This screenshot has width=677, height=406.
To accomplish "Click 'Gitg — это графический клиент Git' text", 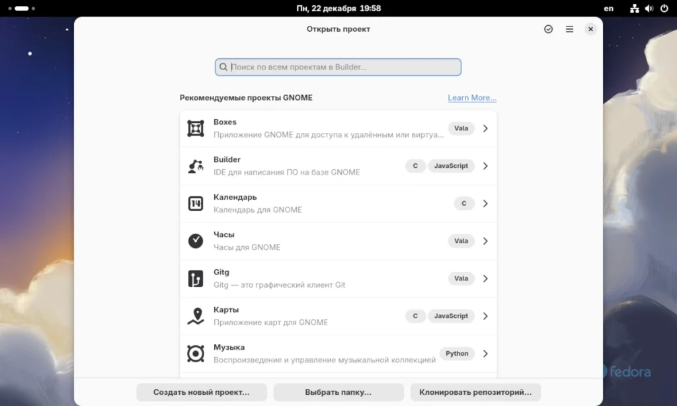I will click(280, 285).
